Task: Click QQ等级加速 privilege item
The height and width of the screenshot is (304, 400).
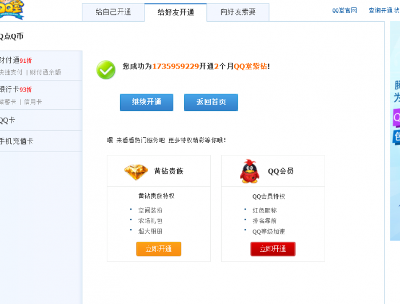Action: (269, 231)
